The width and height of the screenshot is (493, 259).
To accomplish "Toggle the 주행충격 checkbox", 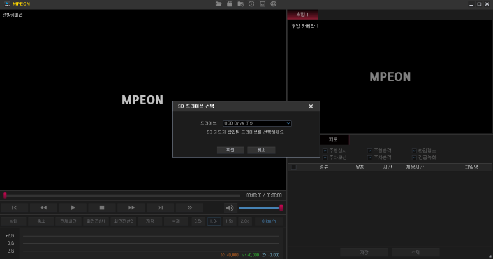I will click(370, 151).
